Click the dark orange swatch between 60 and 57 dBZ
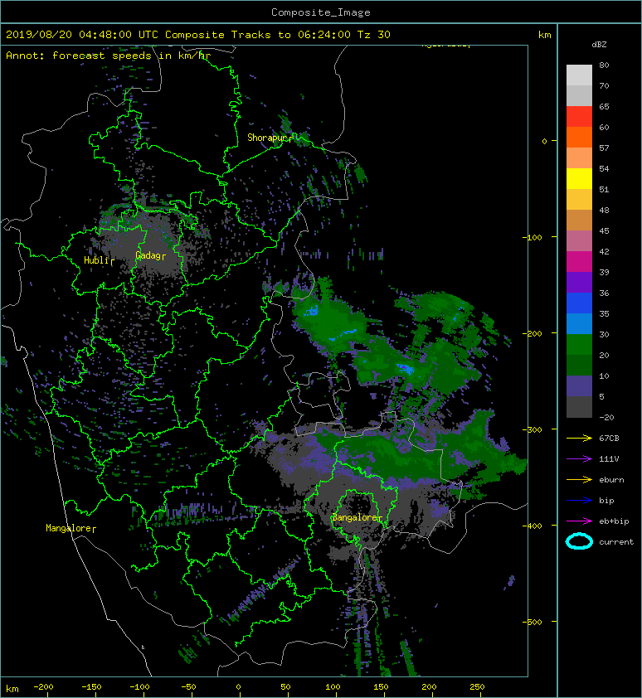The image size is (642, 698). click(579, 138)
